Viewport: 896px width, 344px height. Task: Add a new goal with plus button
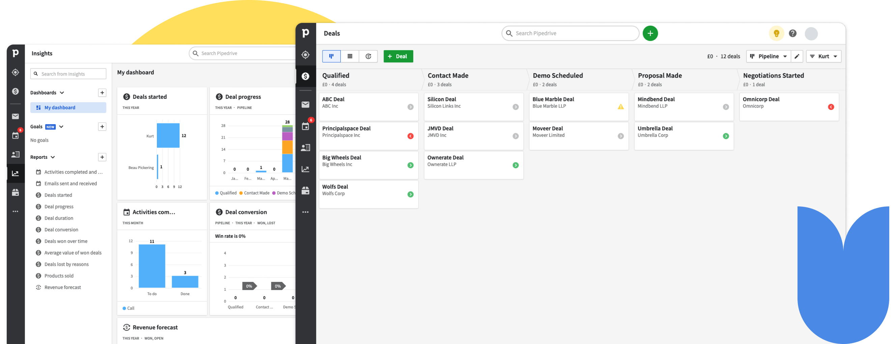(102, 127)
